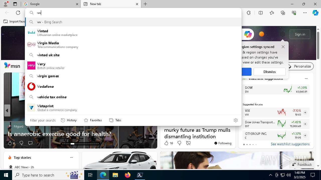Close the region settings synced popup
Image resolution: width=321 pixels, height=180 pixels.
click(283, 47)
